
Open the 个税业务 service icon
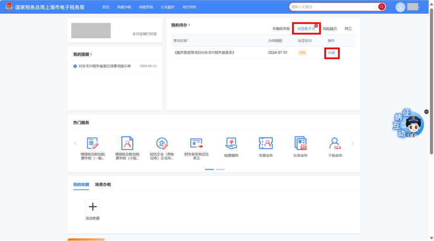coord(335,144)
